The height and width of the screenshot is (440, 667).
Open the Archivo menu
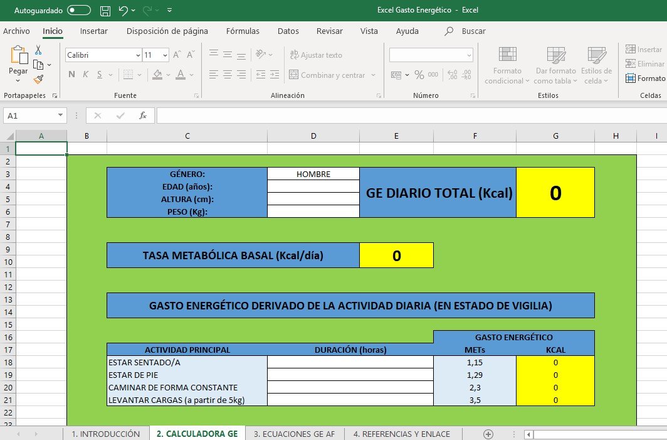click(16, 31)
